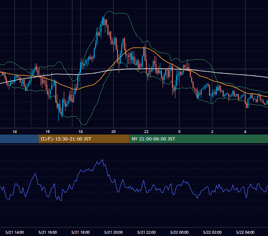Click the '5/21 22:00' date label
The width and height of the screenshot is (268, 236).
(x=147, y=232)
